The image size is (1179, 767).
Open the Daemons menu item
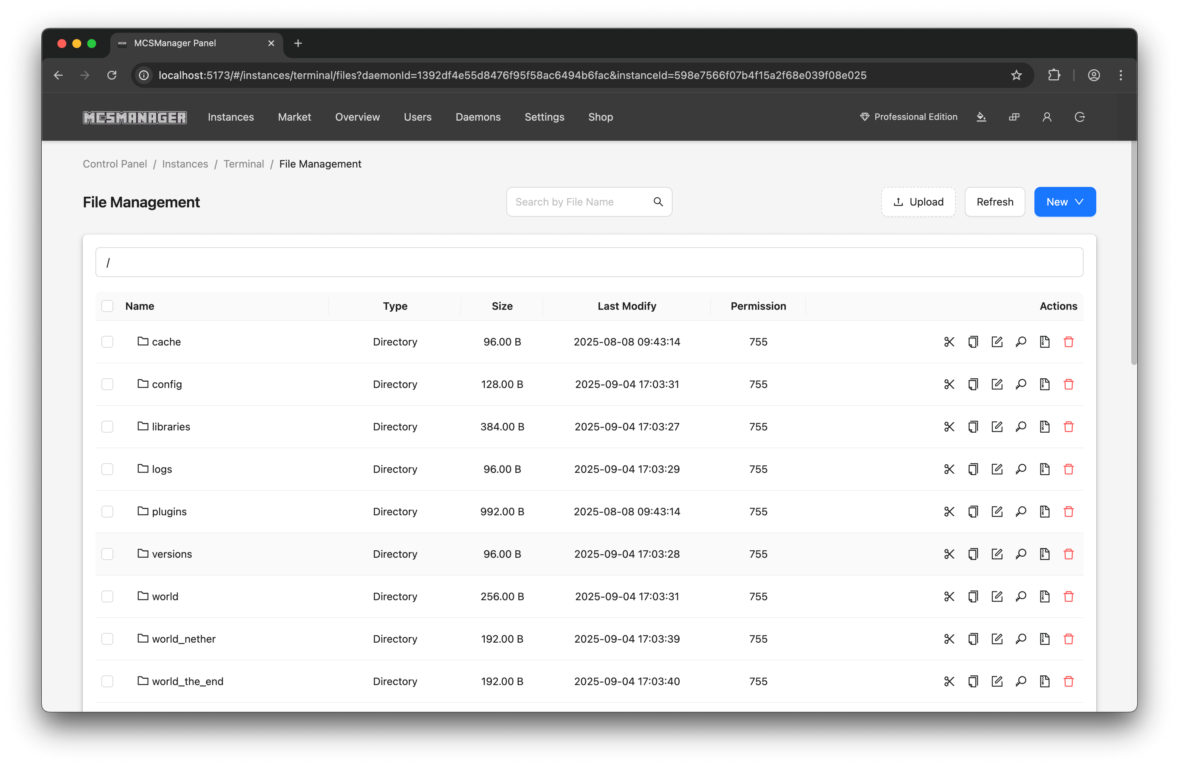(478, 117)
